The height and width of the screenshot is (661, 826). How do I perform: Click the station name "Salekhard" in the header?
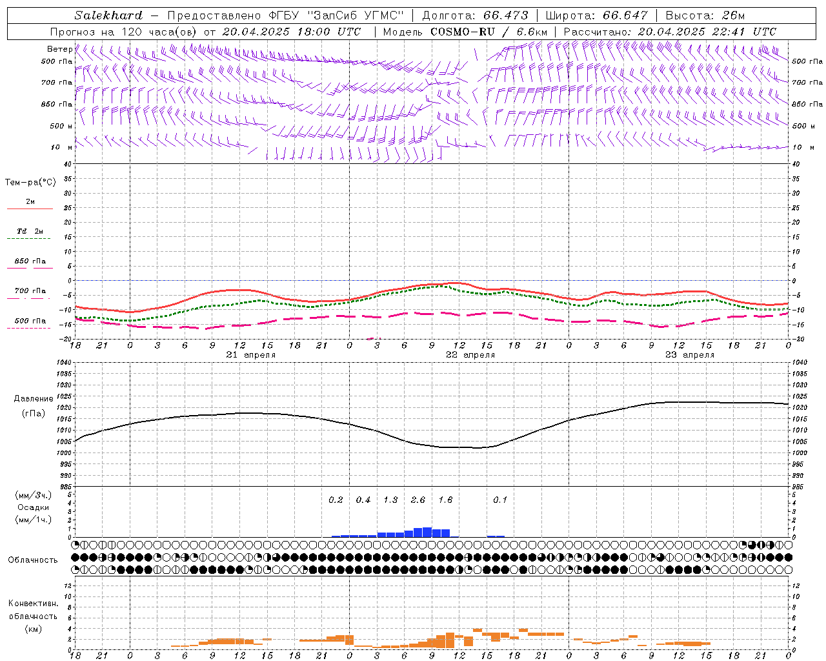(x=108, y=15)
